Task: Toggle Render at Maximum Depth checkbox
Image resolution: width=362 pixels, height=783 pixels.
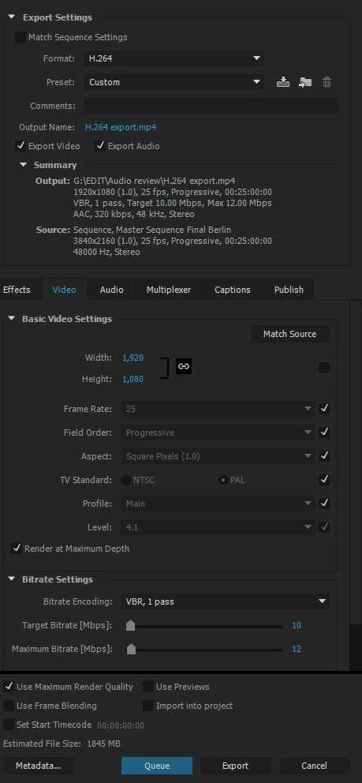Action: [17, 549]
